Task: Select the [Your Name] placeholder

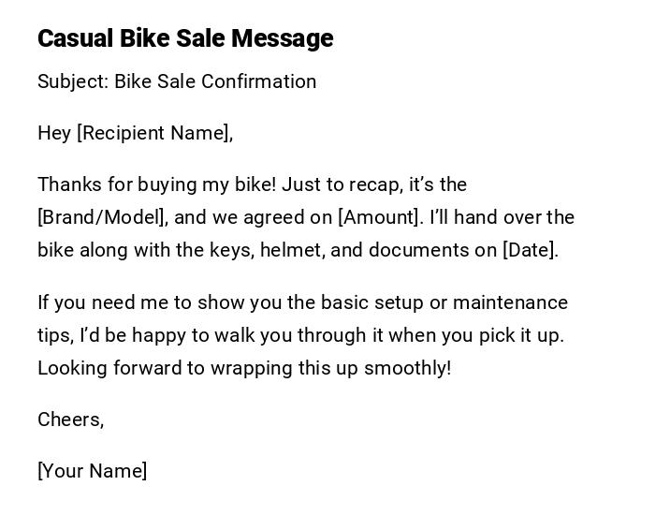Action: pos(92,471)
